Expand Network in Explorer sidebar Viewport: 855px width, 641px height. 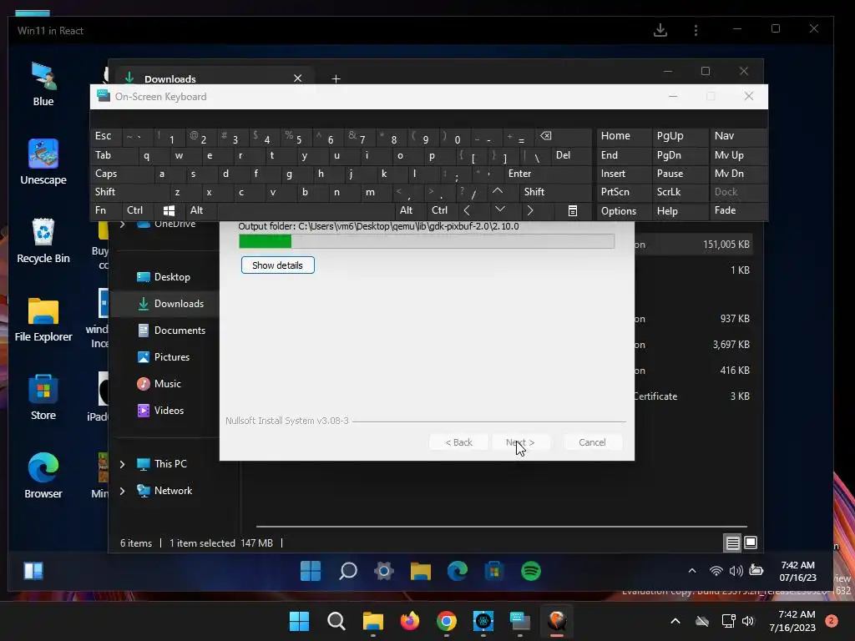click(x=122, y=491)
